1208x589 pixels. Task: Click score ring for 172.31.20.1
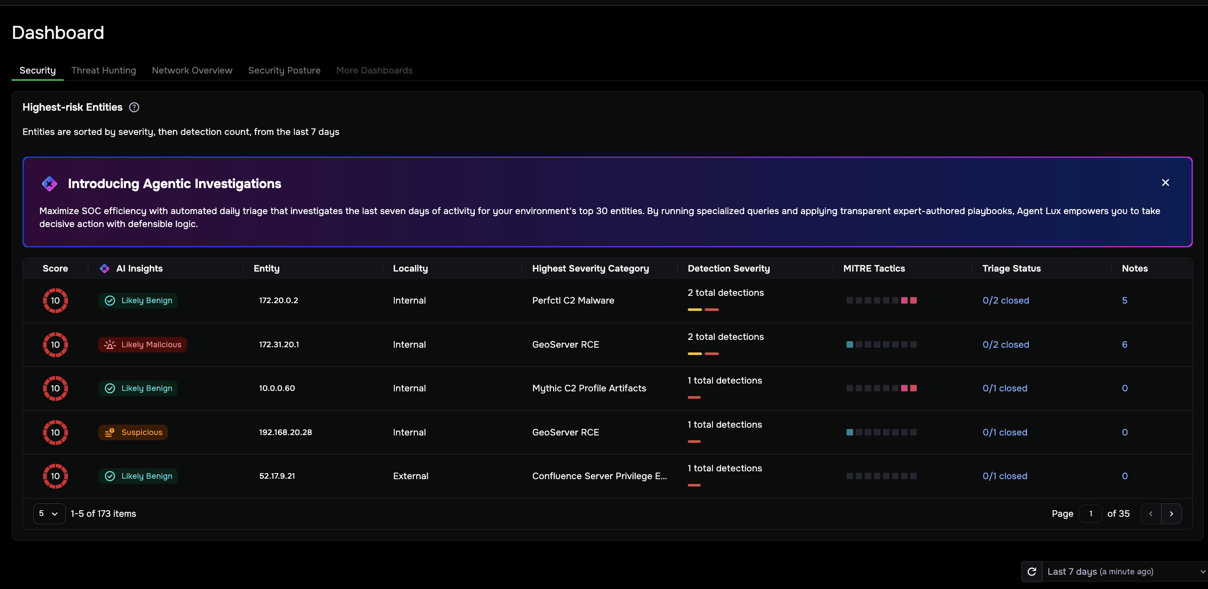coord(55,344)
